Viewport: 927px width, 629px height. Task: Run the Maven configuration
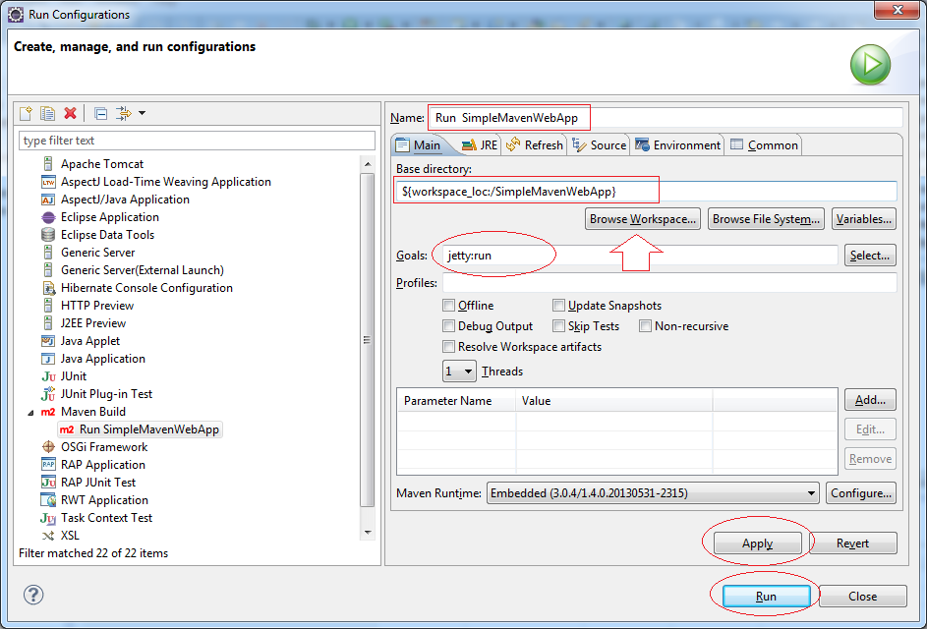click(x=766, y=597)
